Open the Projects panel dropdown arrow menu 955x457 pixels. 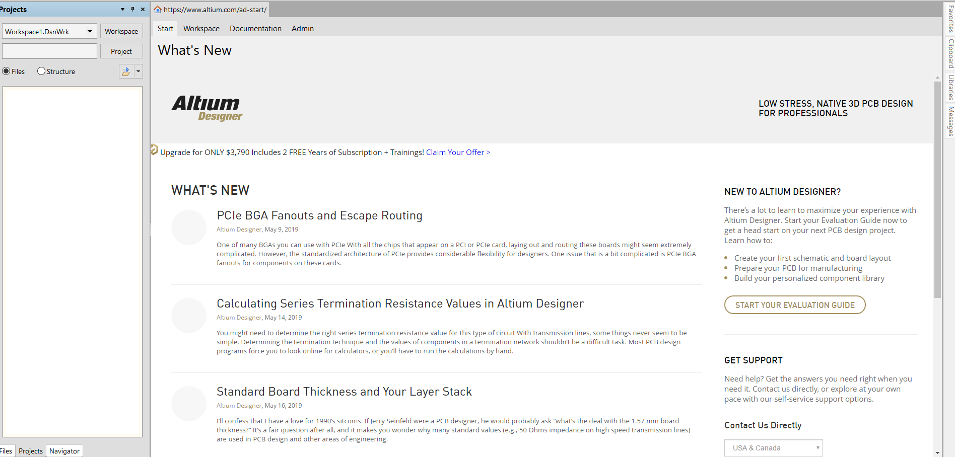pyautogui.click(x=122, y=9)
